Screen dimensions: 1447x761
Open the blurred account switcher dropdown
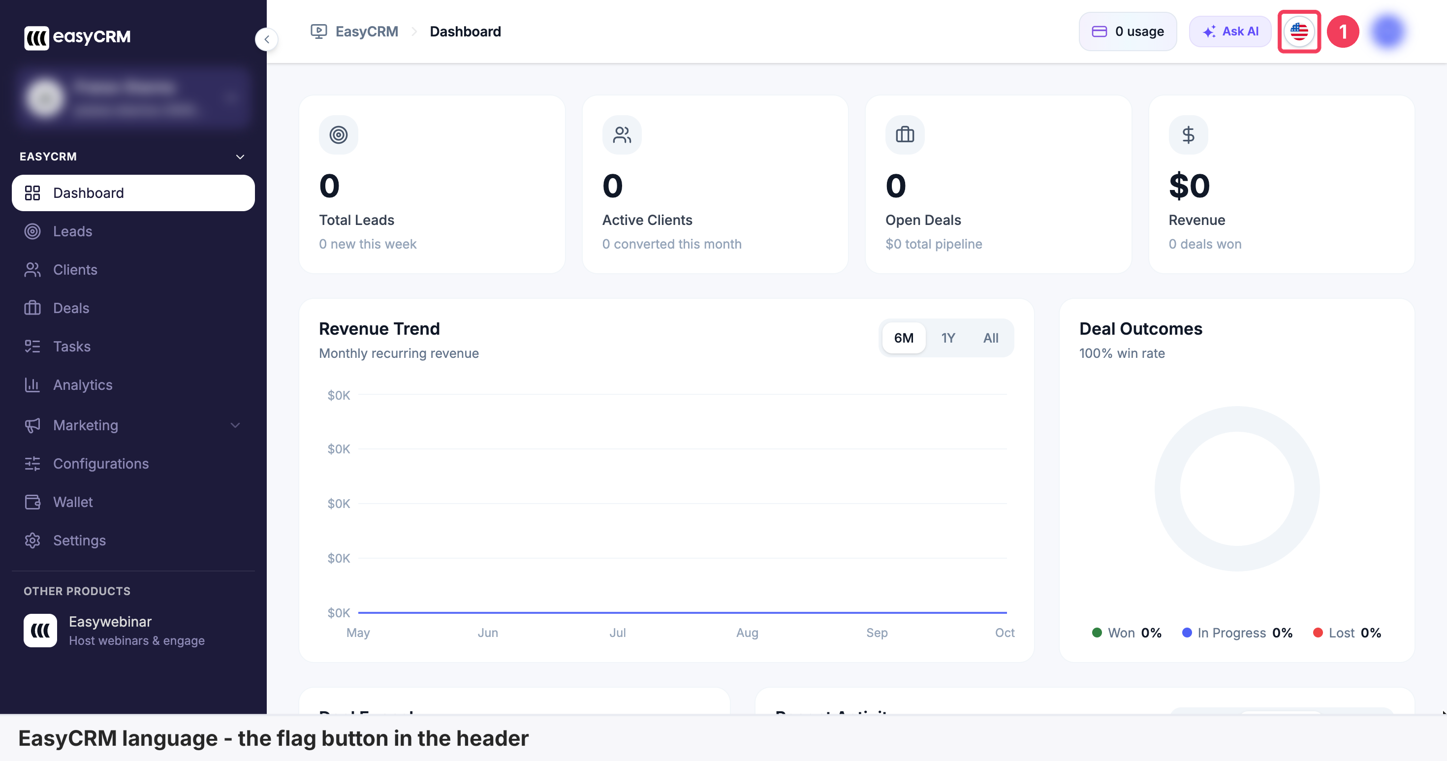[133, 98]
